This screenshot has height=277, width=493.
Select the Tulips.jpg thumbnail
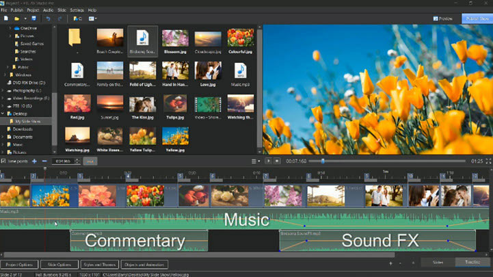pos(174,104)
